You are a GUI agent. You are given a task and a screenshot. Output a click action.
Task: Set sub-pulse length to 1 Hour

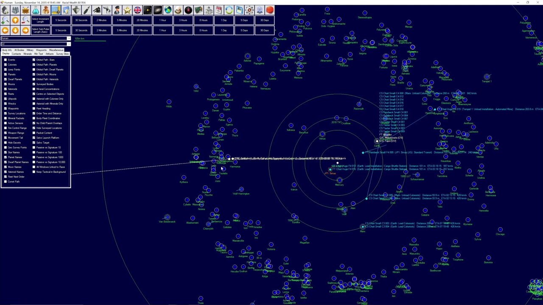[162, 30]
